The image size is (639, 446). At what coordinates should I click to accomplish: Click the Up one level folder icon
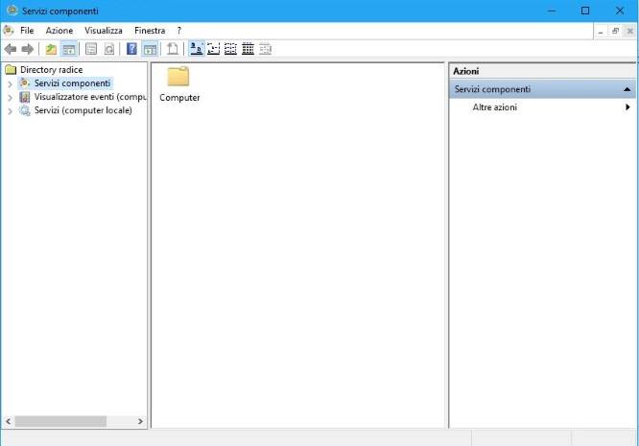tap(51, 49)
